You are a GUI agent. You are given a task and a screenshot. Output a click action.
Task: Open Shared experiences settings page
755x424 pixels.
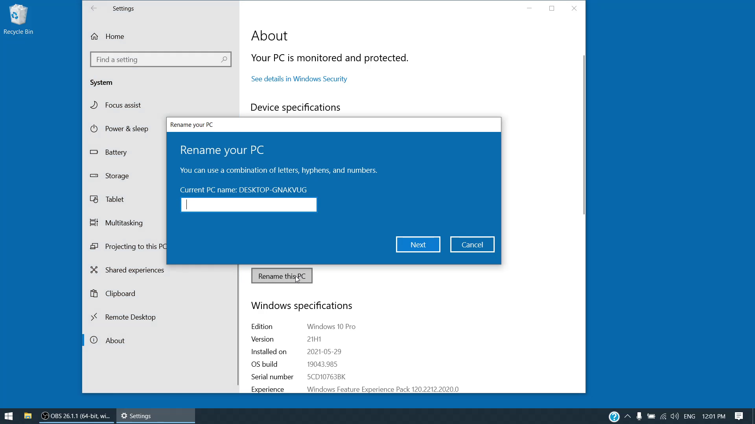[134, 270]
